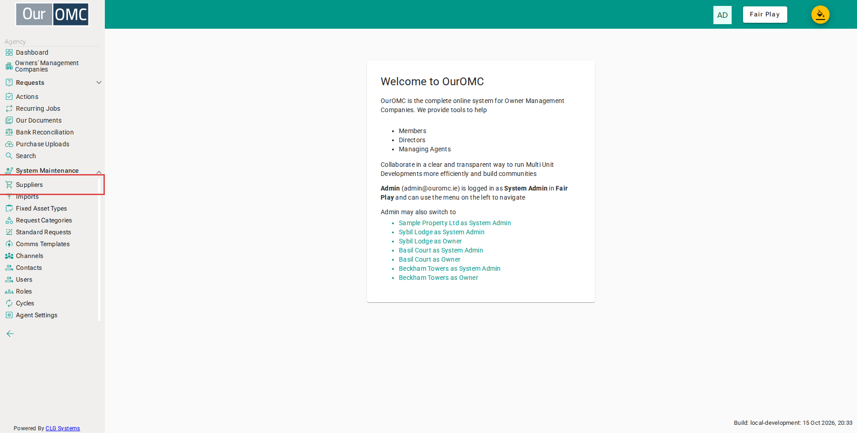Click the Requests question-mark icon
The height and width of the screenshot is (433, 857).
[x=9, y=82]
